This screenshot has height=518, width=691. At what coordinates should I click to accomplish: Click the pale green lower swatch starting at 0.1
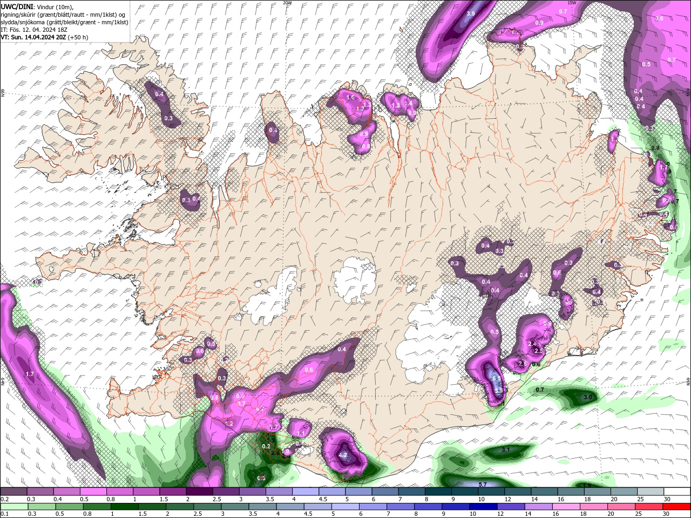coord(14,507)
